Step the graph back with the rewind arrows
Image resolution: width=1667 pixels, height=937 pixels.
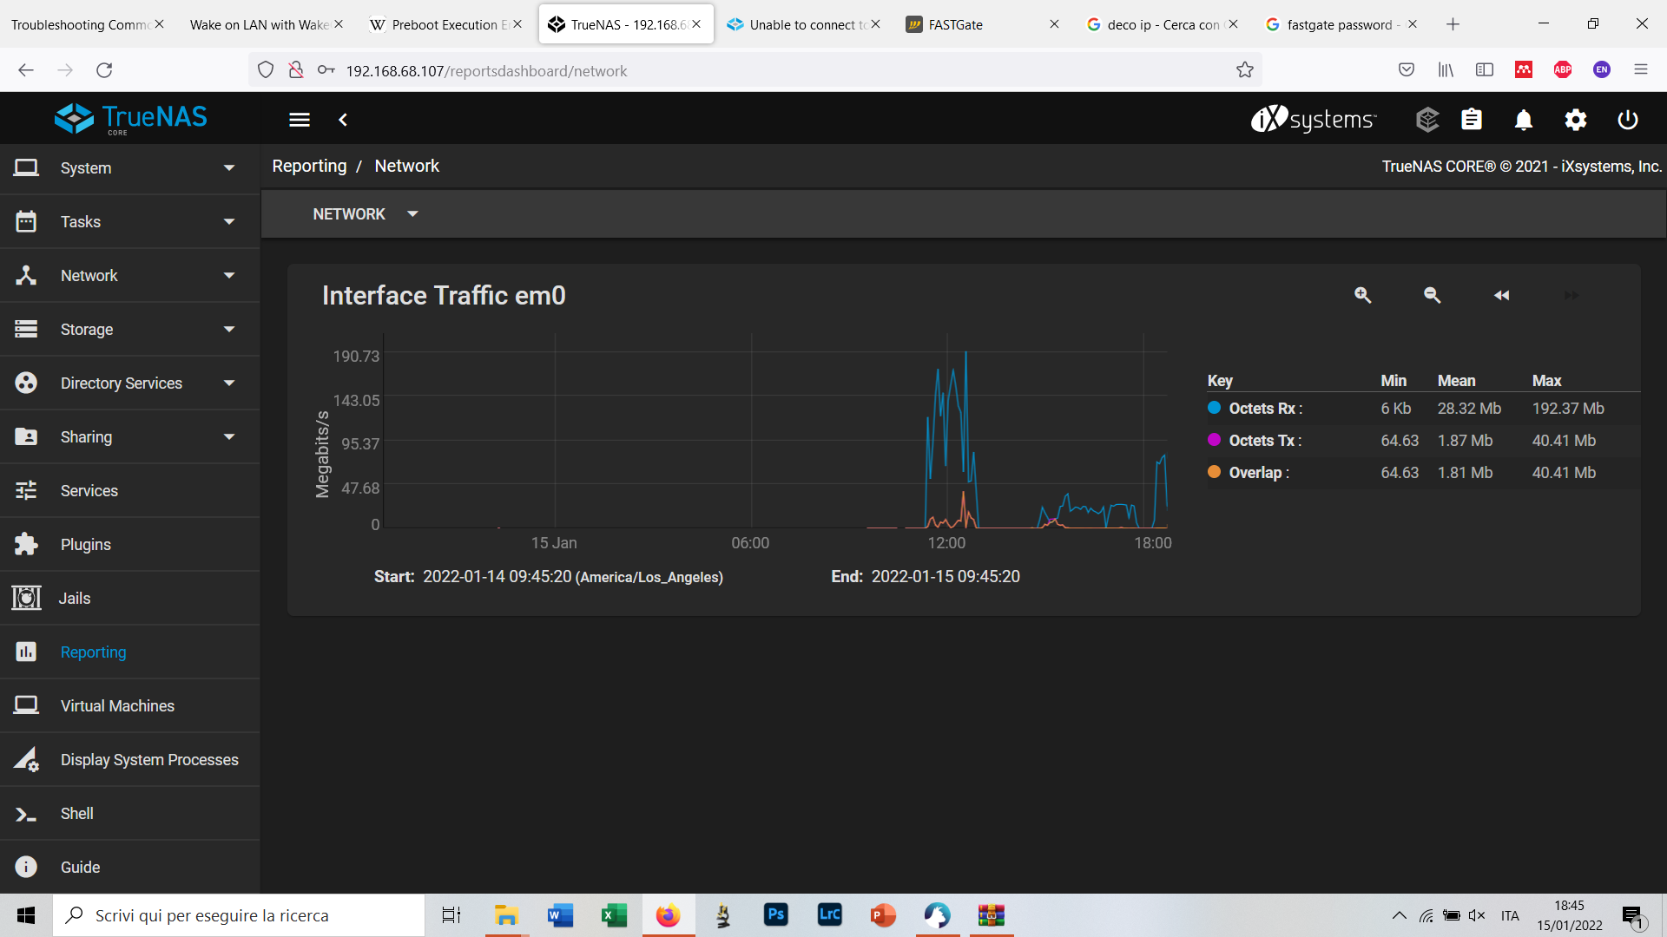(1501, 295)
